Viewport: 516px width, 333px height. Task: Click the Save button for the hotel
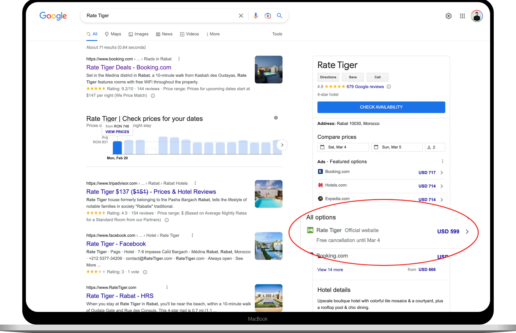click(353, 77)
